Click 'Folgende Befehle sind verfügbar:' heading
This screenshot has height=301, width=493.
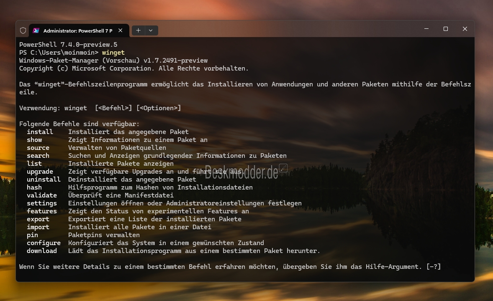pyautogui.click(x=79, y=124)
